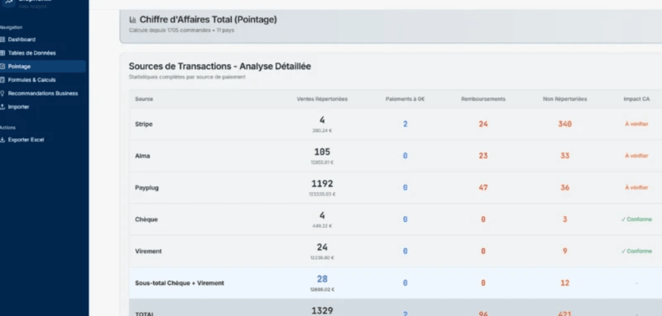Viewport: 662px width, 316px height.
Task: Click the Tables de Données table icon
Action: click(3, 53)
